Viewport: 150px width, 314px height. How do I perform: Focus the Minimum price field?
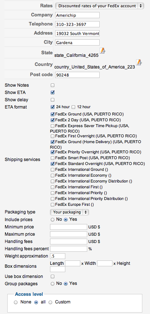pyautogui.click(x=69, y=227)
